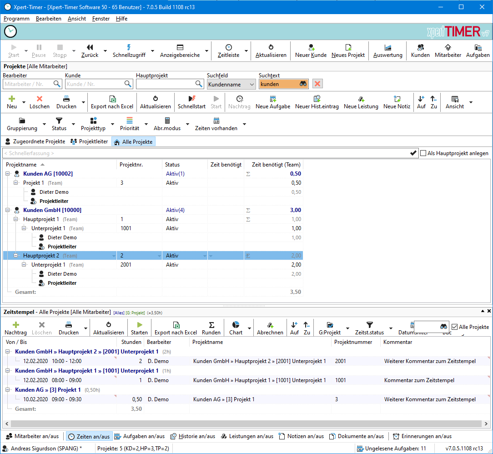This screenshot has height=454, width=493.
Task: Collapse the Kunden GmbH project tree
Action: (x=8, y=210)
